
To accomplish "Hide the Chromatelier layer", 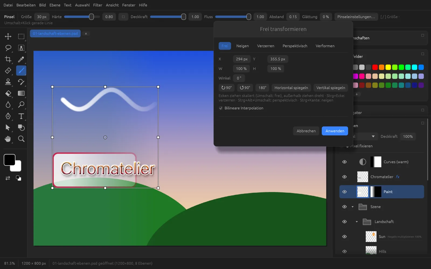I will 345,177.
